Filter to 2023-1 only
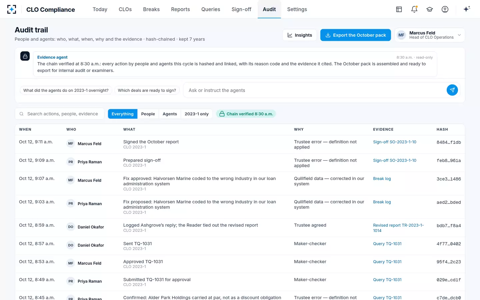The height and width of the screenshot is (300, 480). (197, 114)
